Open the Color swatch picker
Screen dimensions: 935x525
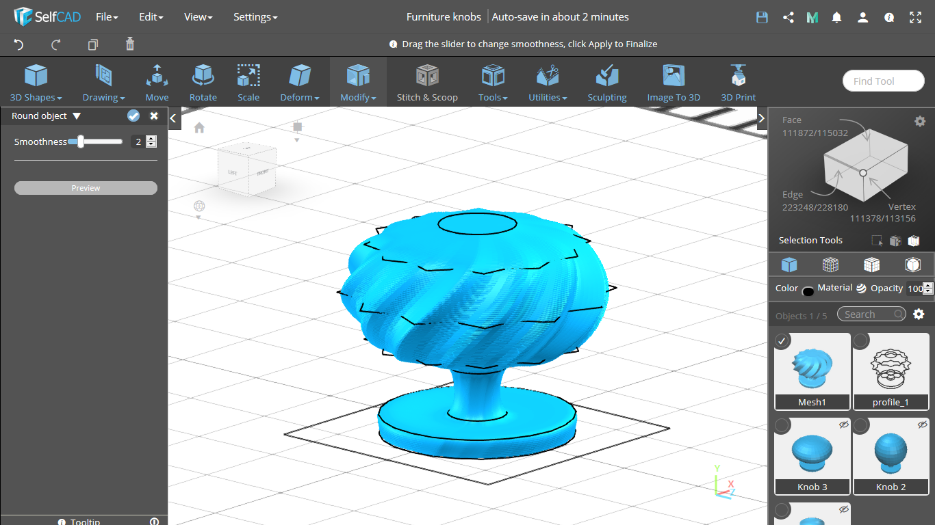(x=808, y=291)
